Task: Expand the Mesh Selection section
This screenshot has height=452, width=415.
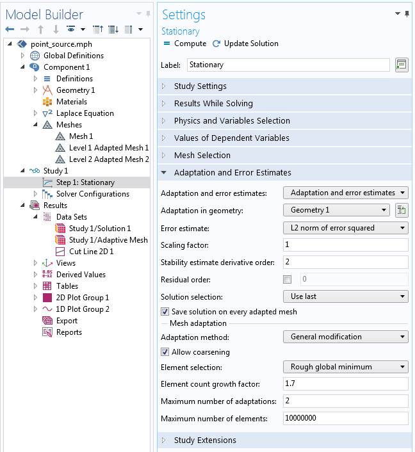Action: 202,156
